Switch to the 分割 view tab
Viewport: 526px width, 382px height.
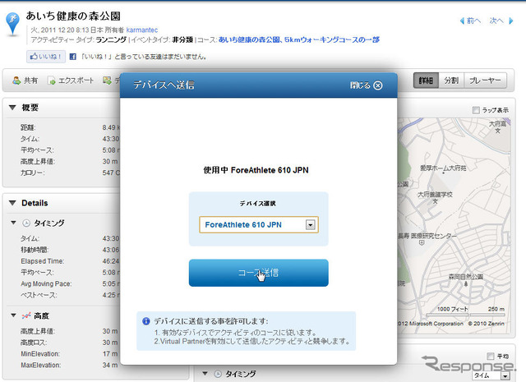pos(451,81)
